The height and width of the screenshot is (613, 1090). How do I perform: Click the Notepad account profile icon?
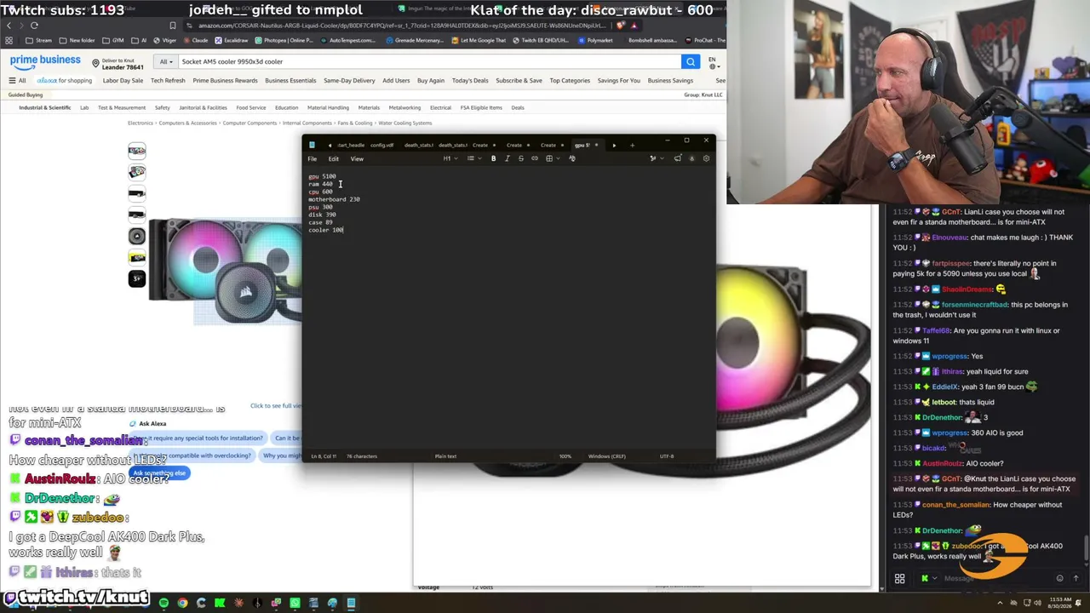point(691,158)
